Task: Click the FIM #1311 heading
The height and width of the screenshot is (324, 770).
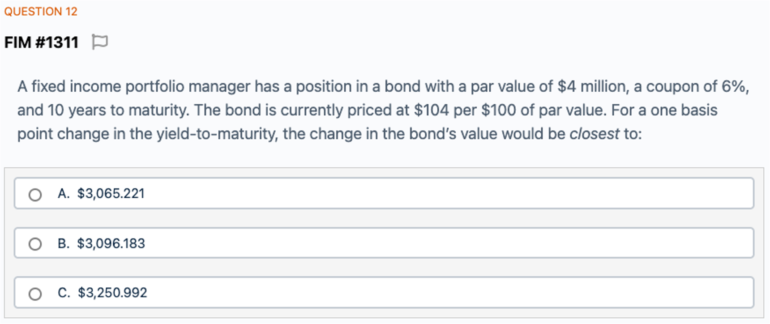Action: [x=41, y=43]
